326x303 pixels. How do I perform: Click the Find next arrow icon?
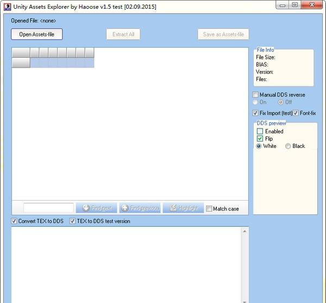pyautogui.click(x=86, y=208)
